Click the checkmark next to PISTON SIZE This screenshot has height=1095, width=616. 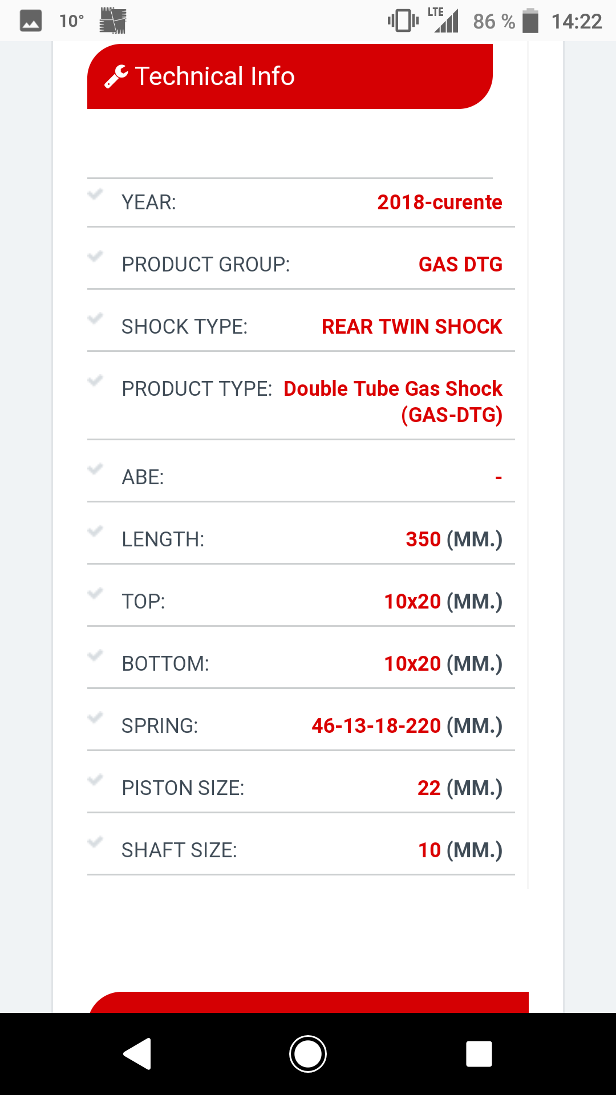95,780
